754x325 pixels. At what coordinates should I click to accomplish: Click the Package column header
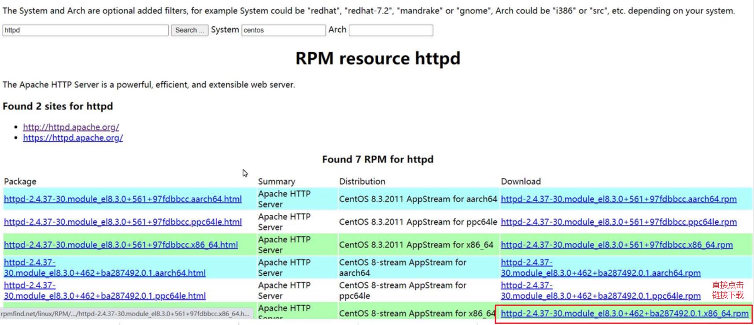(x=20, y=181)
